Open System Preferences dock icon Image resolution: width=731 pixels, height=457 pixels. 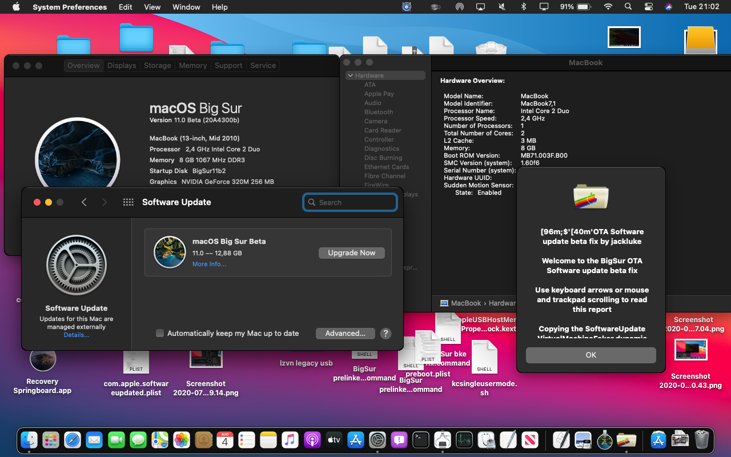point(377,440)
